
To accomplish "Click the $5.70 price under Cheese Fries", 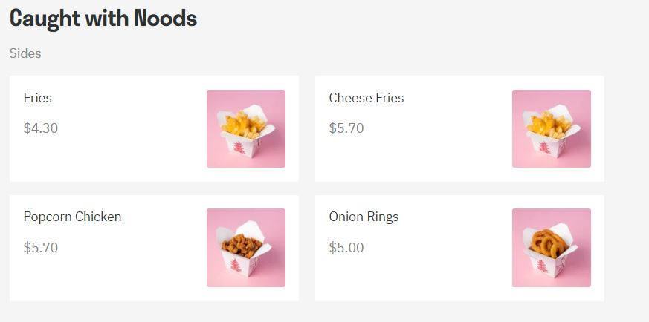I will click(x=346, y=128).
